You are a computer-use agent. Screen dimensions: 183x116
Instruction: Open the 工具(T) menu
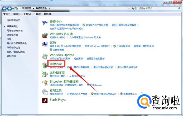[x=37, y=14]
